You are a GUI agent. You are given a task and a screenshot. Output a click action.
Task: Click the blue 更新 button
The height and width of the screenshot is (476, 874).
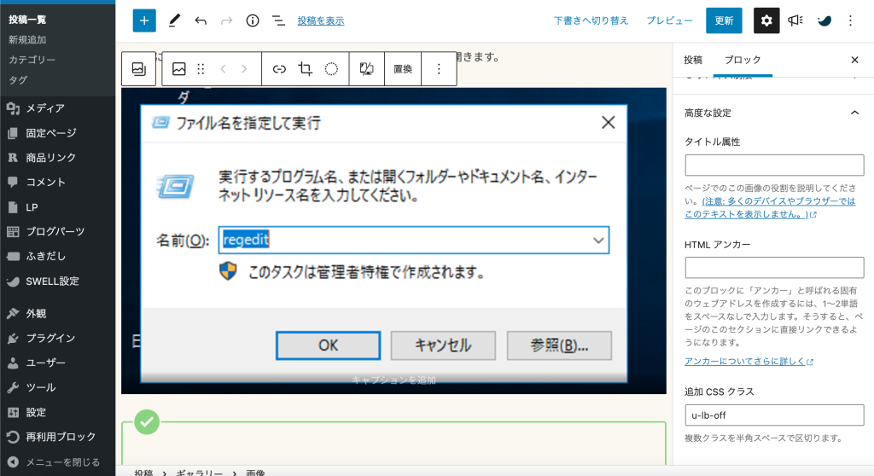point(724,20)
